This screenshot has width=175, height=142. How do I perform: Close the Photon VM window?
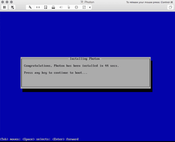tap(3, 2)
